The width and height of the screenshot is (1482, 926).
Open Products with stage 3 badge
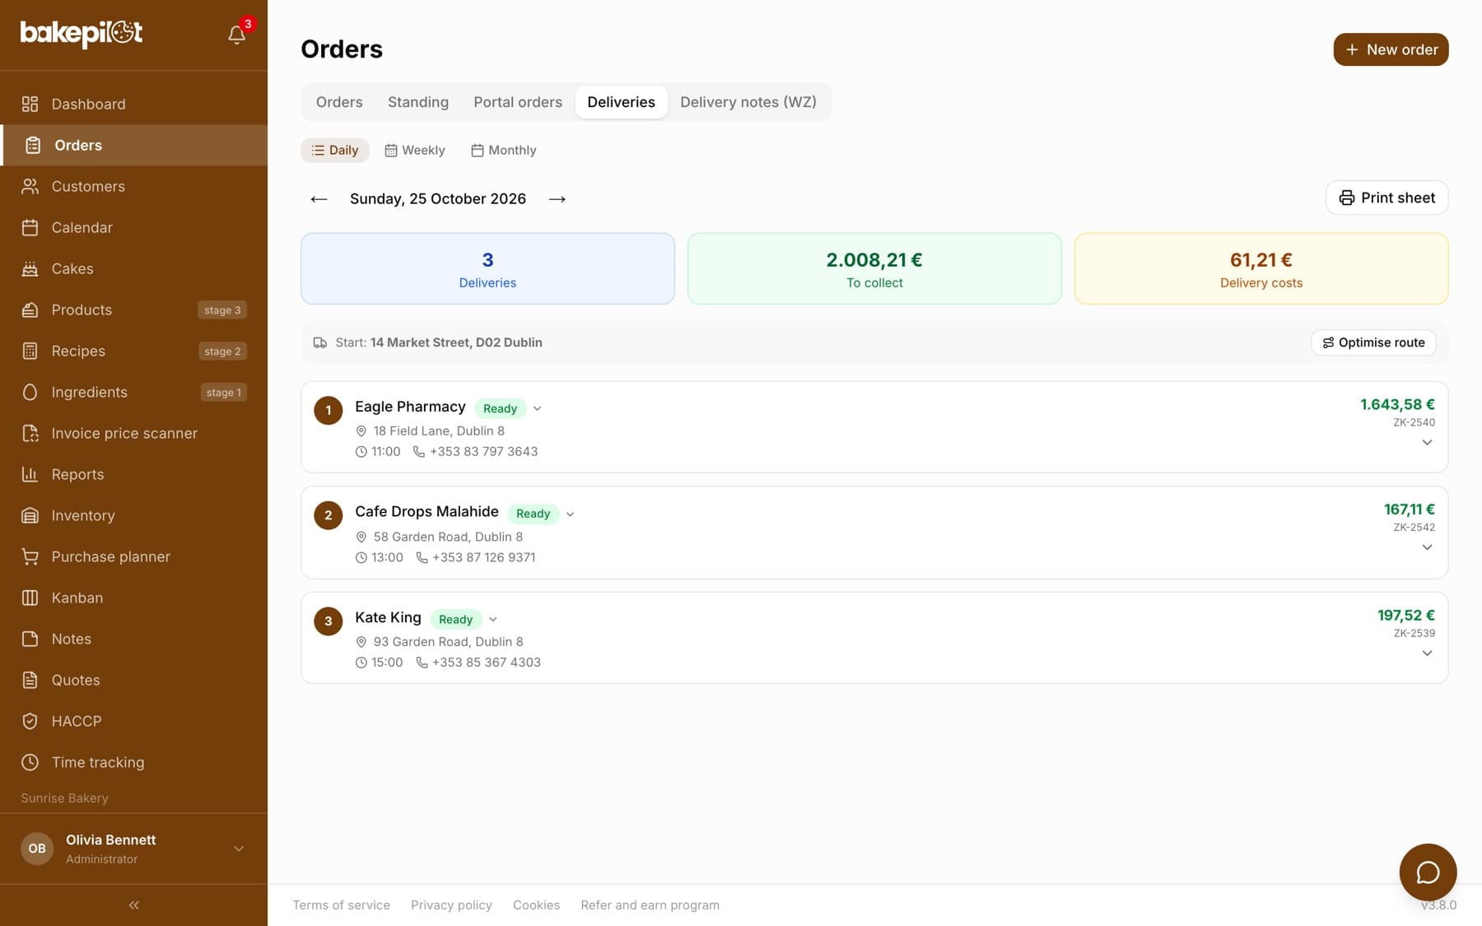point(133,309)
